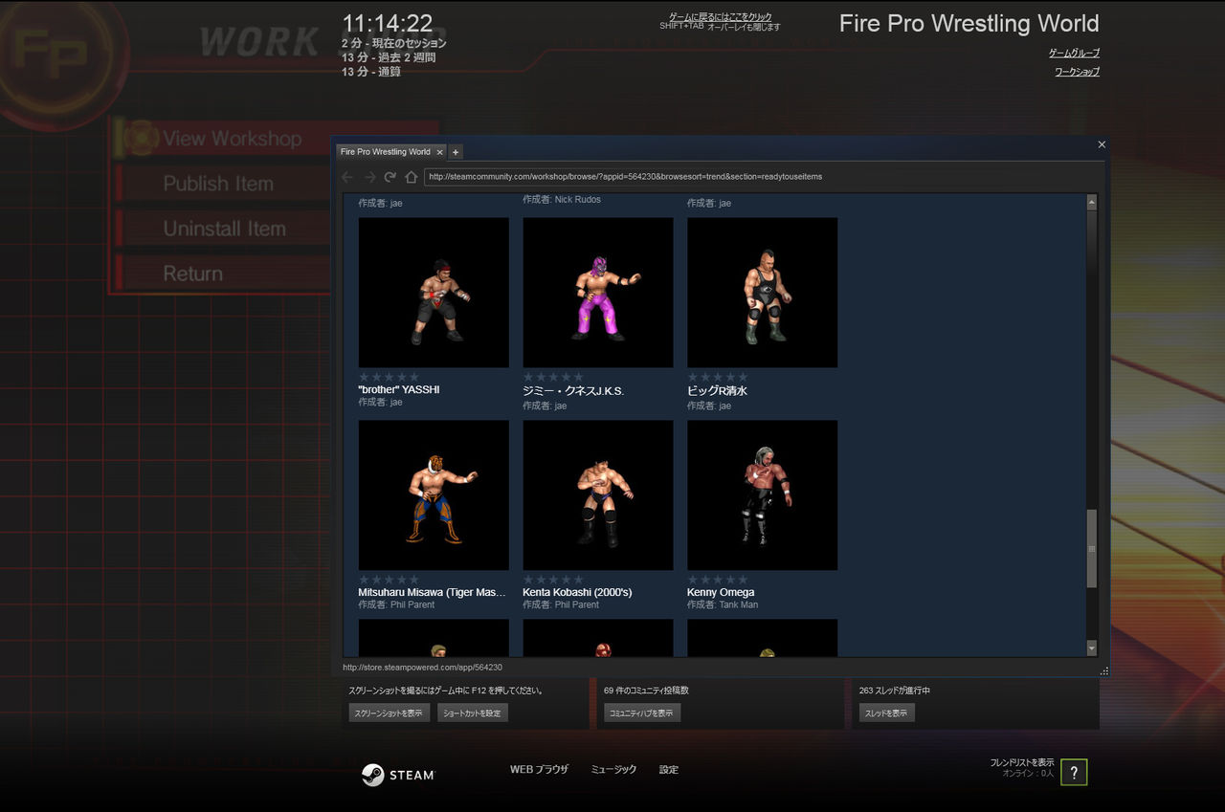
Task: Open author Nick Rudos link
Action: [578, 200]
